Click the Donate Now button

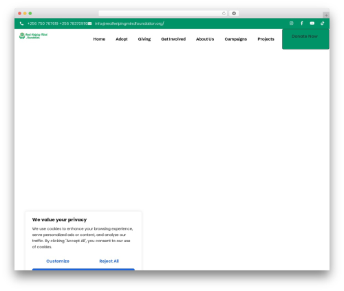click(x=305, y=39)
